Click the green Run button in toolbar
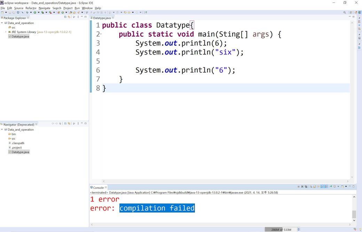Viewport: 362px width, 232px height. click(x=35, y=13)
